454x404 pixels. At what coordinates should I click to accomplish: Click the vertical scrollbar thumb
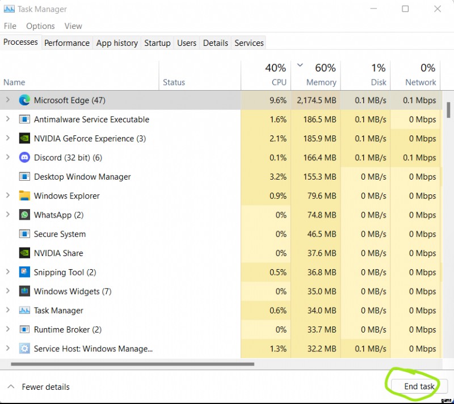point(448,110)
